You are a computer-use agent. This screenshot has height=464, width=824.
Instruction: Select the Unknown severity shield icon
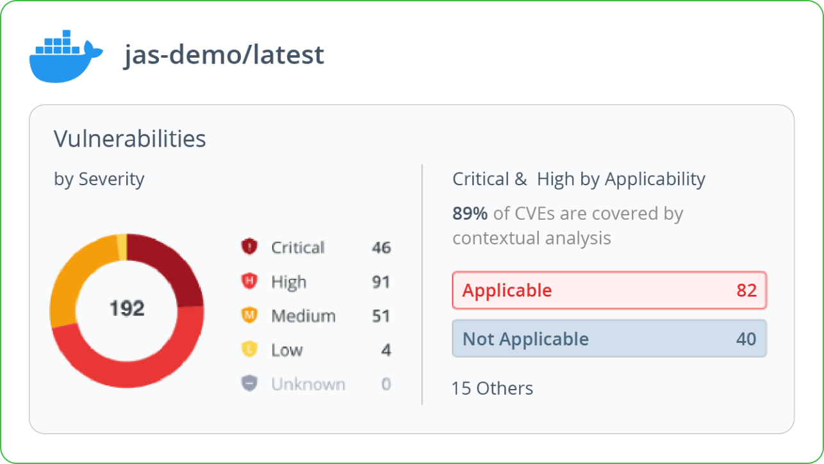pyautogui.click(x=249, y=384)
